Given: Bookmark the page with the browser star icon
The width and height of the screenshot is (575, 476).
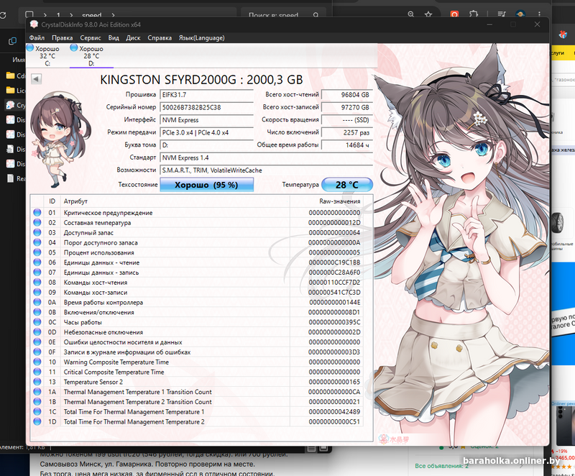Looking at the screenshot, I should [x=428, y=14].
